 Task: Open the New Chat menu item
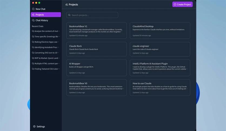tap(46, 9)
